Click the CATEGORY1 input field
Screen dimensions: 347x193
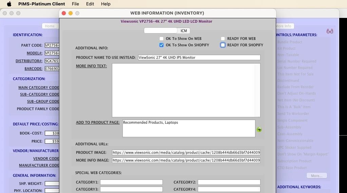click(131, 182)
